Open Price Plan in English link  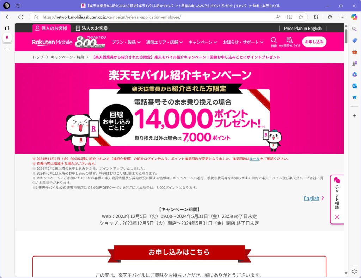[302, 28]
